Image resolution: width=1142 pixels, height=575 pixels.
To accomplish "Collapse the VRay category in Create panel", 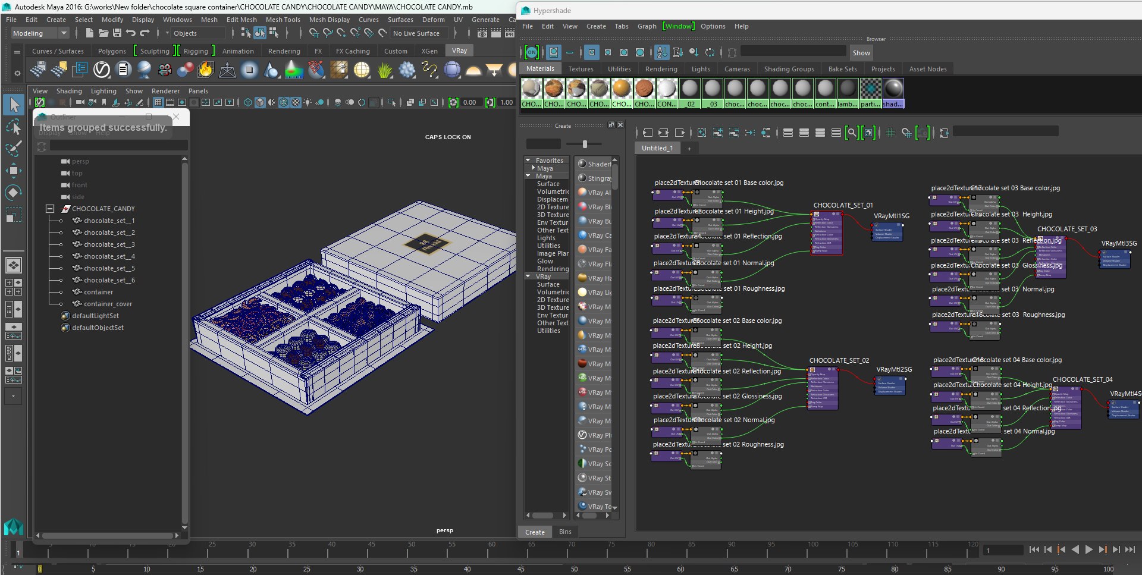I will [528, 276].
